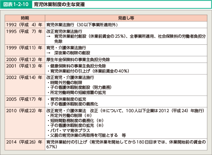Select the 2014（平成26）年 period cell
212x155 pixels.
click(25, 142)
